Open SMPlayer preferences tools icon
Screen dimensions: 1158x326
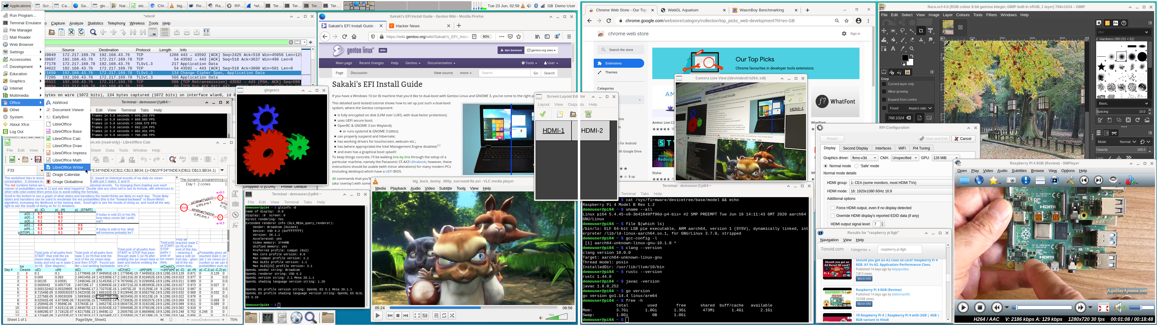click(1070, 180)
